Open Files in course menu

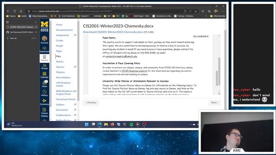pos(59,56)
